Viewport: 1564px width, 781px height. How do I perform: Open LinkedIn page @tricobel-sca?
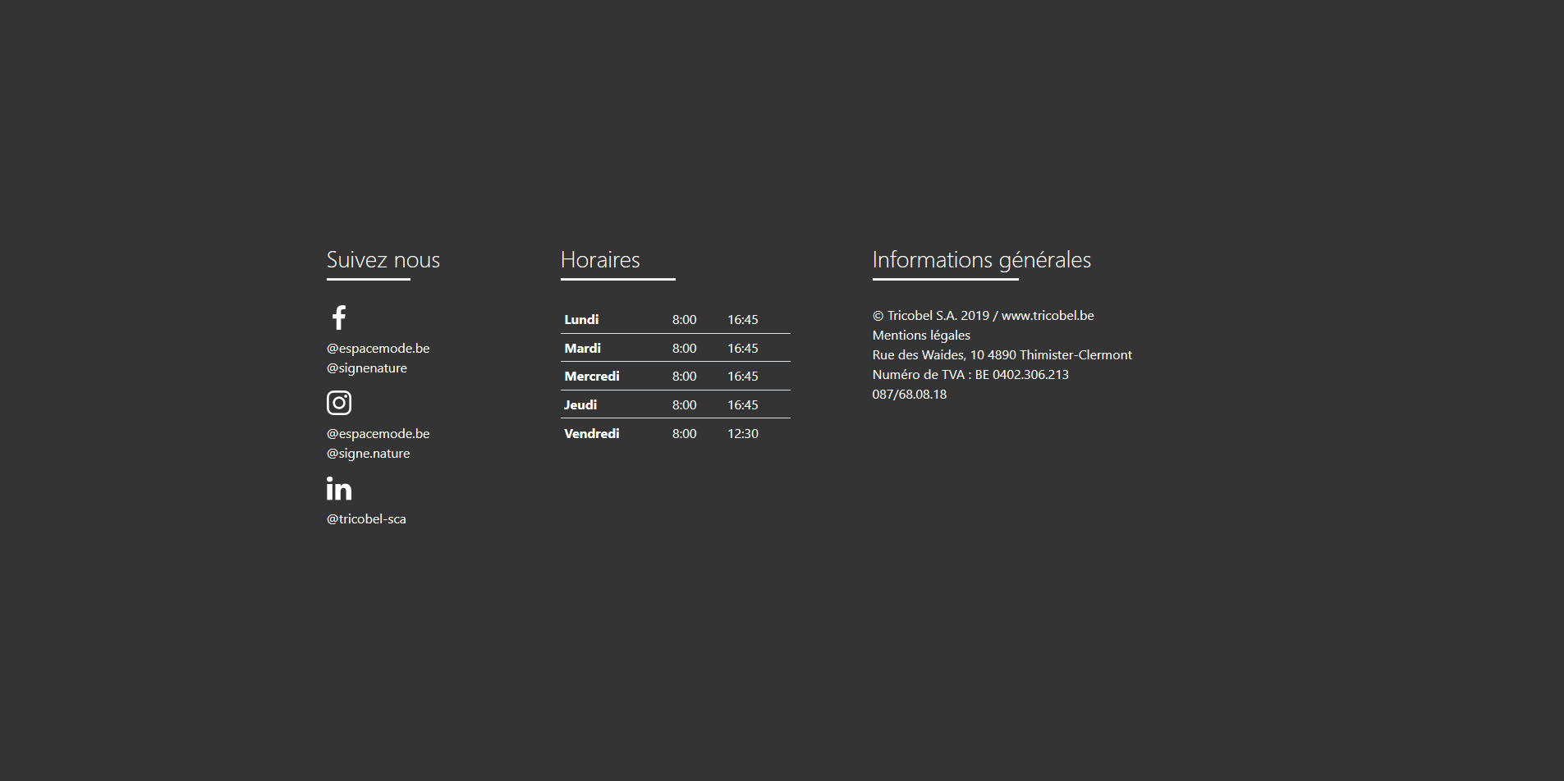click(x=366, y=518)
